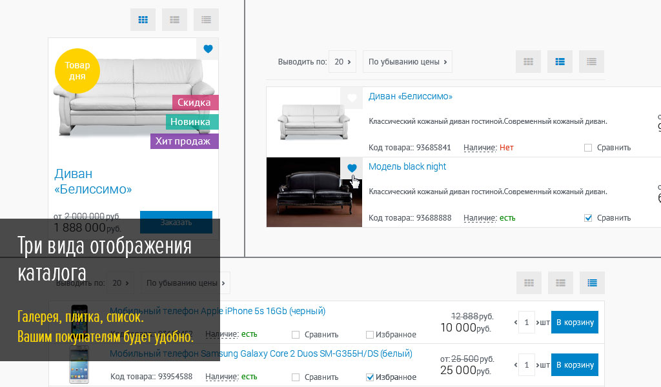Viewport: 661px width, 387px height.
Task: Click purple Хит продаж label
Action: pyautogui.click(x=184, y=141)
